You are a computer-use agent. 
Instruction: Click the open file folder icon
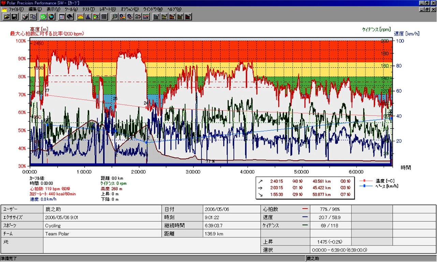click(6, 17)
